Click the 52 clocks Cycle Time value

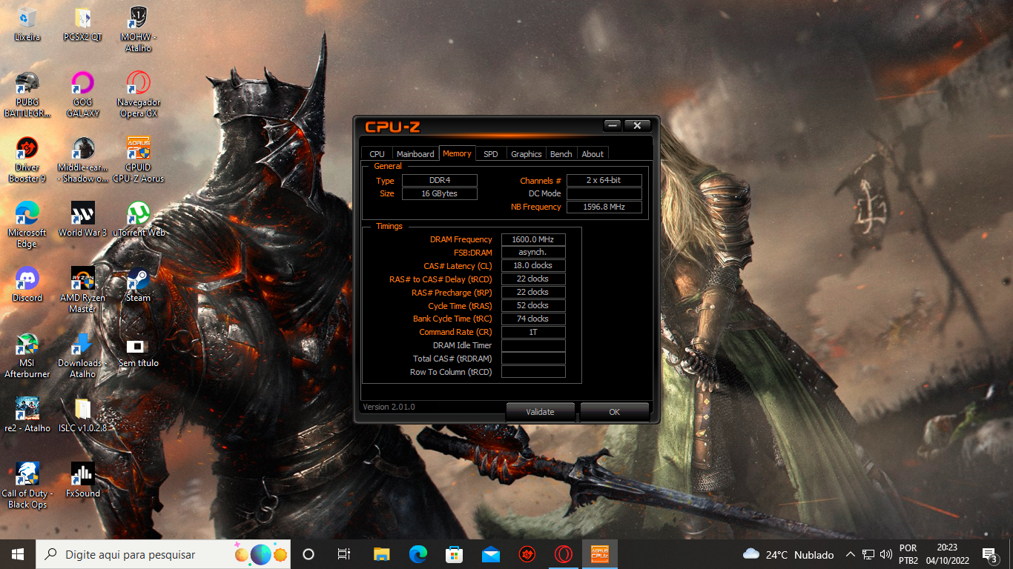pos(533,305)
